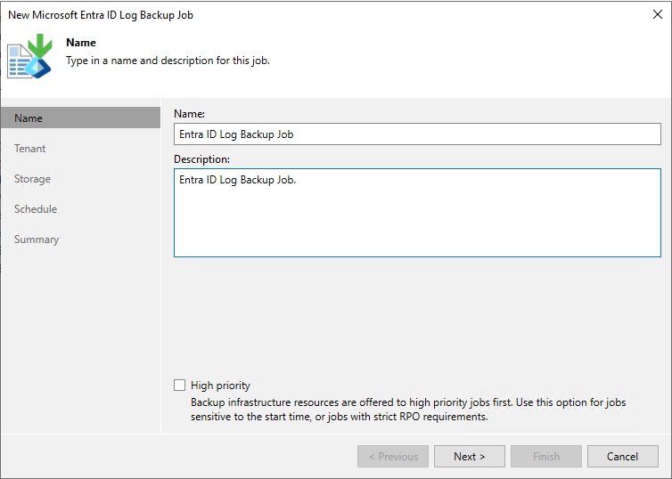Enable the High priority checkbox
Image resolution: width=672 pixels, height=479 pixels.
(x=180, y=386)
